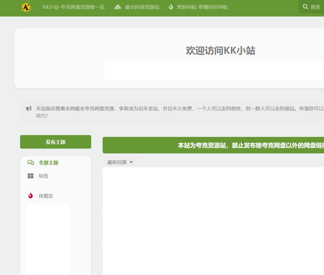This screenshot has width=324, height=275.
Task: Click the megaphone announcement icon
Action: [28, 108]
